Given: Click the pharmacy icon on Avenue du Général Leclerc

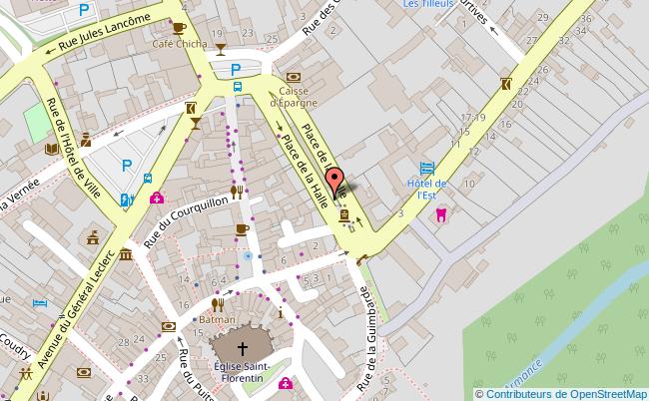Looking at the screenshot, I should 157,199.
